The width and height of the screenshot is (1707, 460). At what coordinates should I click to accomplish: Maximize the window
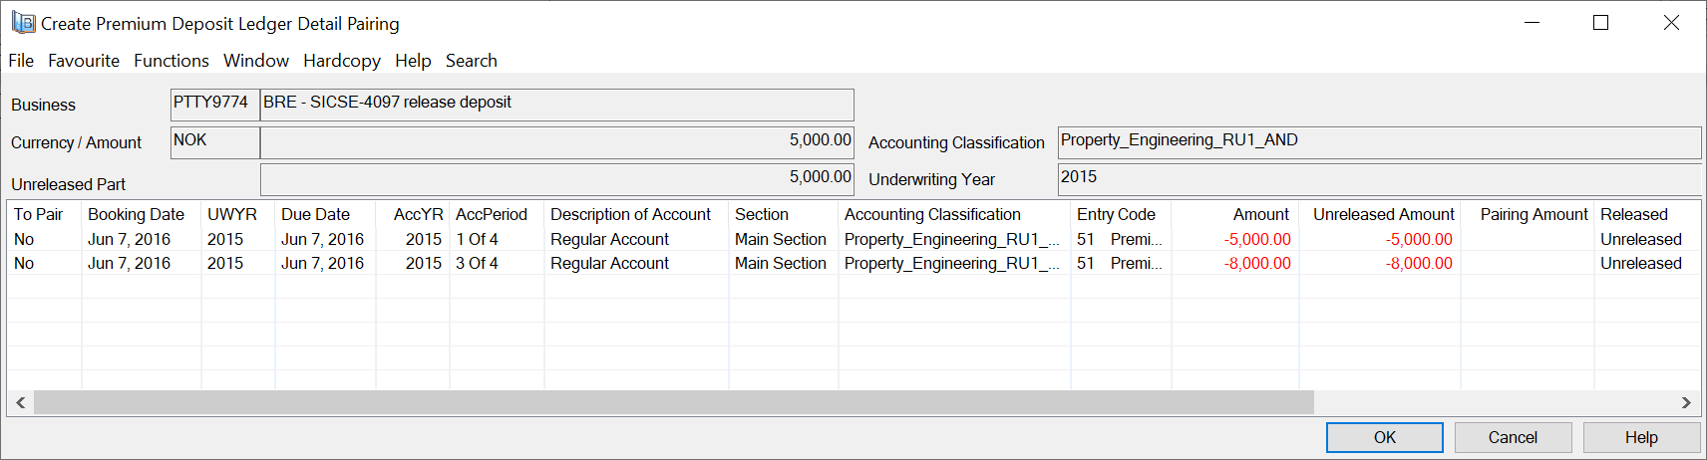coord(1600,23)
